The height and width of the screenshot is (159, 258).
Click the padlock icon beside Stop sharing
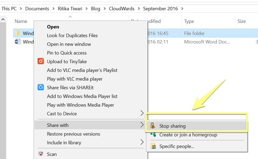click(152, 126)
